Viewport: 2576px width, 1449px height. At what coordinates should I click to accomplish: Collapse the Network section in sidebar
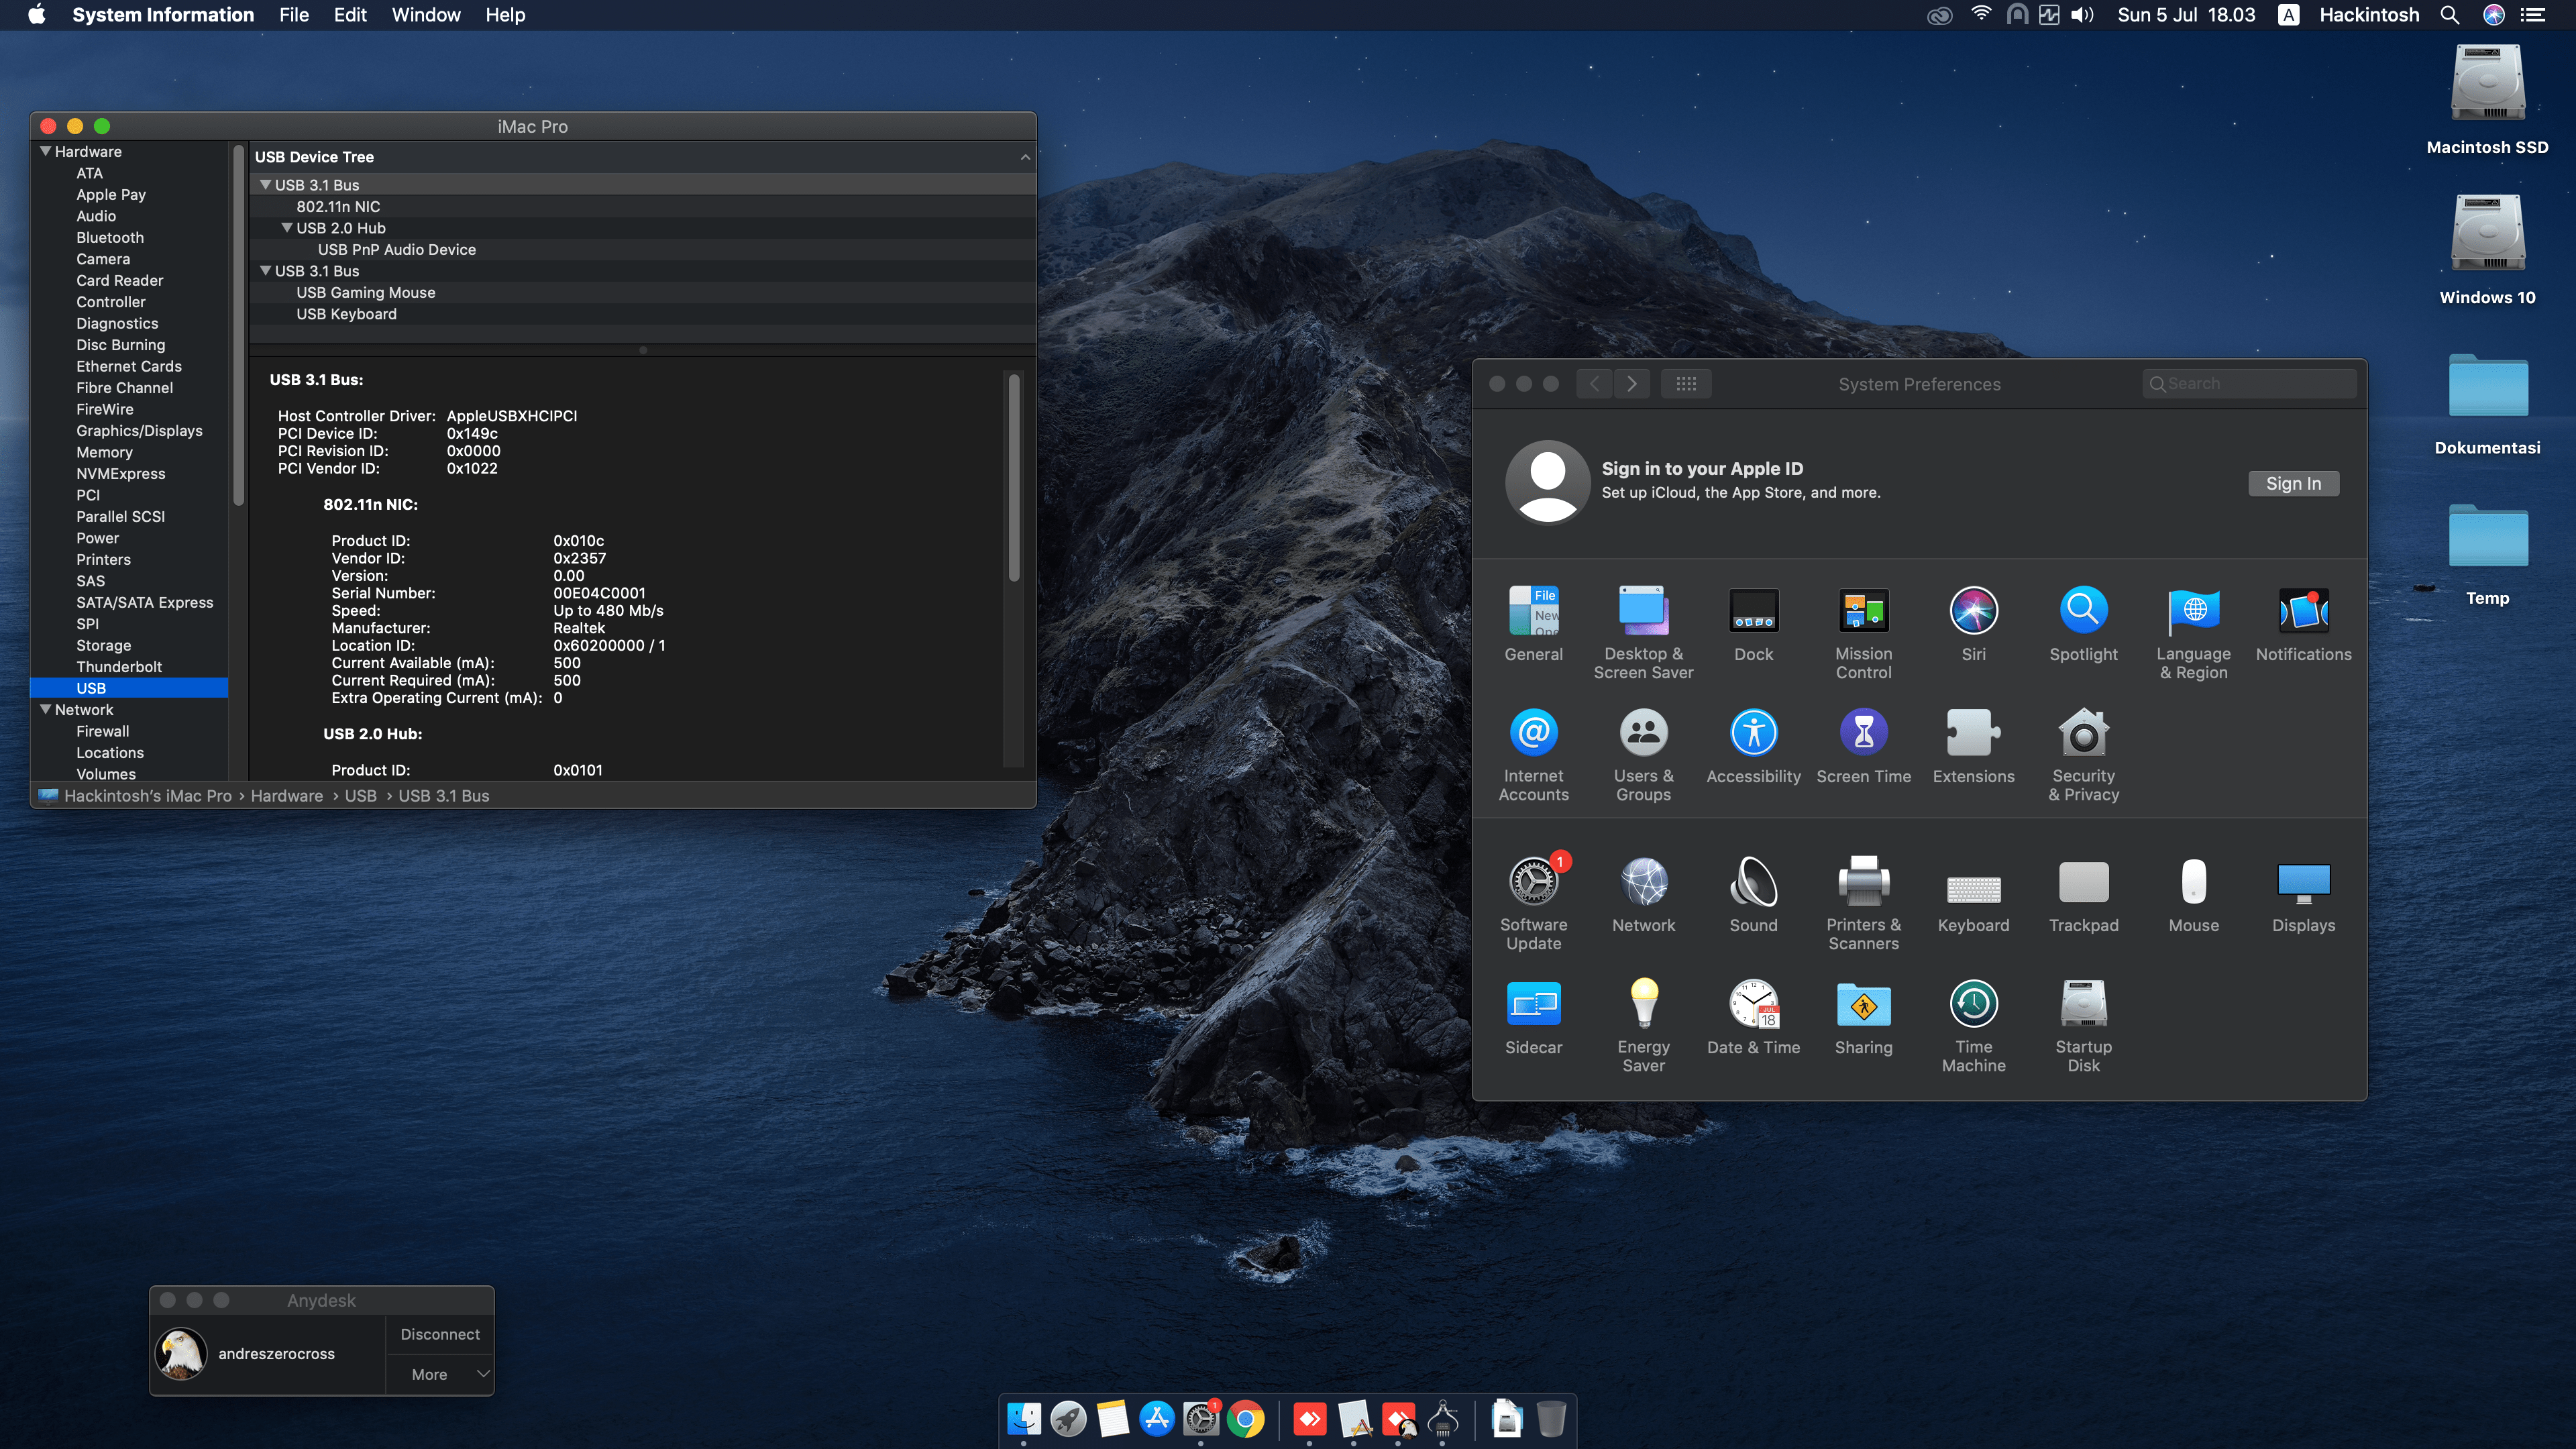pos(45,710)
